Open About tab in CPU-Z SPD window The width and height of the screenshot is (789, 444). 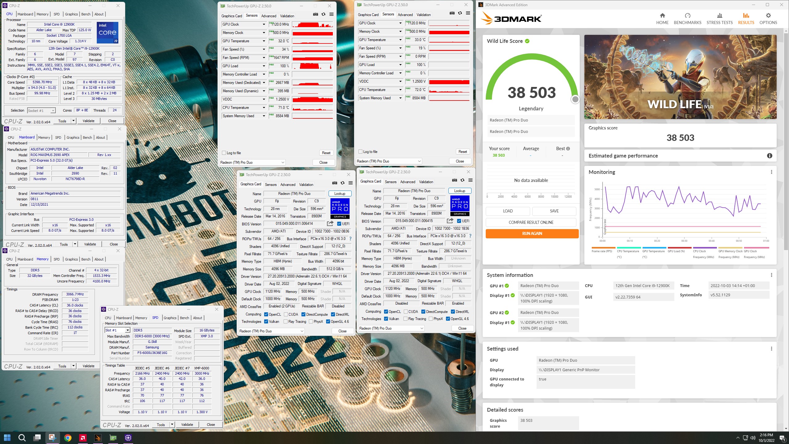point(198,318)
